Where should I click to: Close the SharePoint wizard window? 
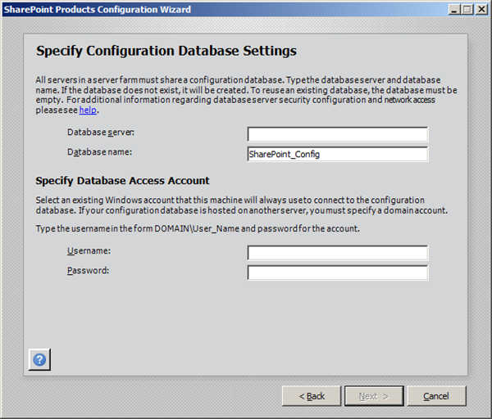point(480,9)
